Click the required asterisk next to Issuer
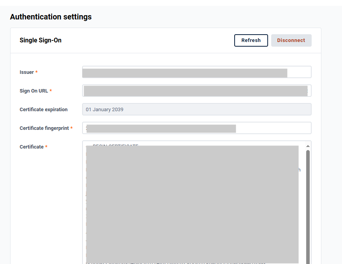 point(37,72)
